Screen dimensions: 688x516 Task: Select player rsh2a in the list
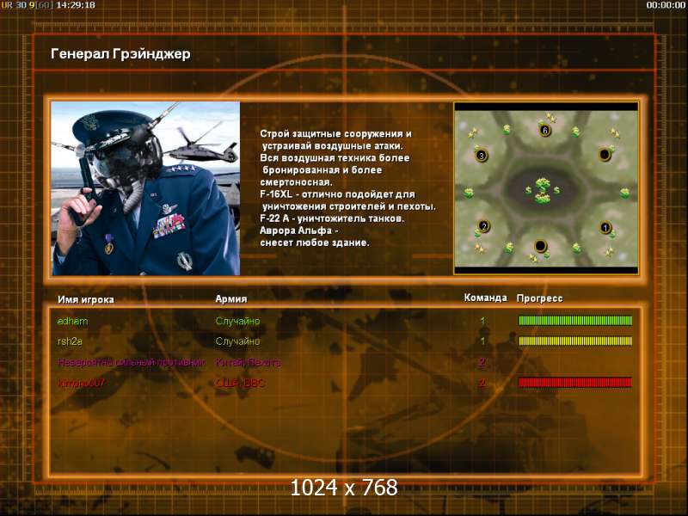click(x=71, y=341)
